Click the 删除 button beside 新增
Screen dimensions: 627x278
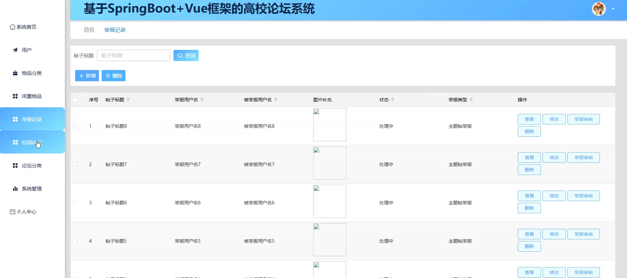point(114,76)
